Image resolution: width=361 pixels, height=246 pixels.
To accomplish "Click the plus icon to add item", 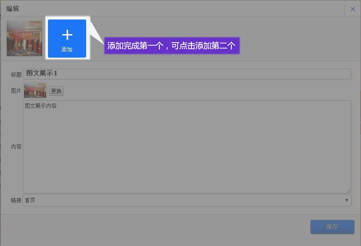I will 67,35.
